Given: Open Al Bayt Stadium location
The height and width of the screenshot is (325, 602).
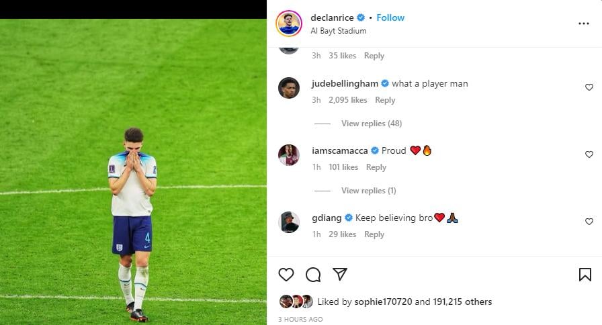Looking at the screenshot, I should pos(338,31).
